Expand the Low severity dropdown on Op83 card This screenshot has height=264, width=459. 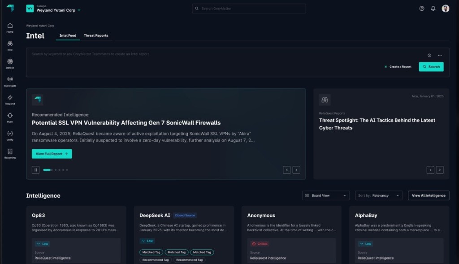pyautogui.click(x=42, y=243)
